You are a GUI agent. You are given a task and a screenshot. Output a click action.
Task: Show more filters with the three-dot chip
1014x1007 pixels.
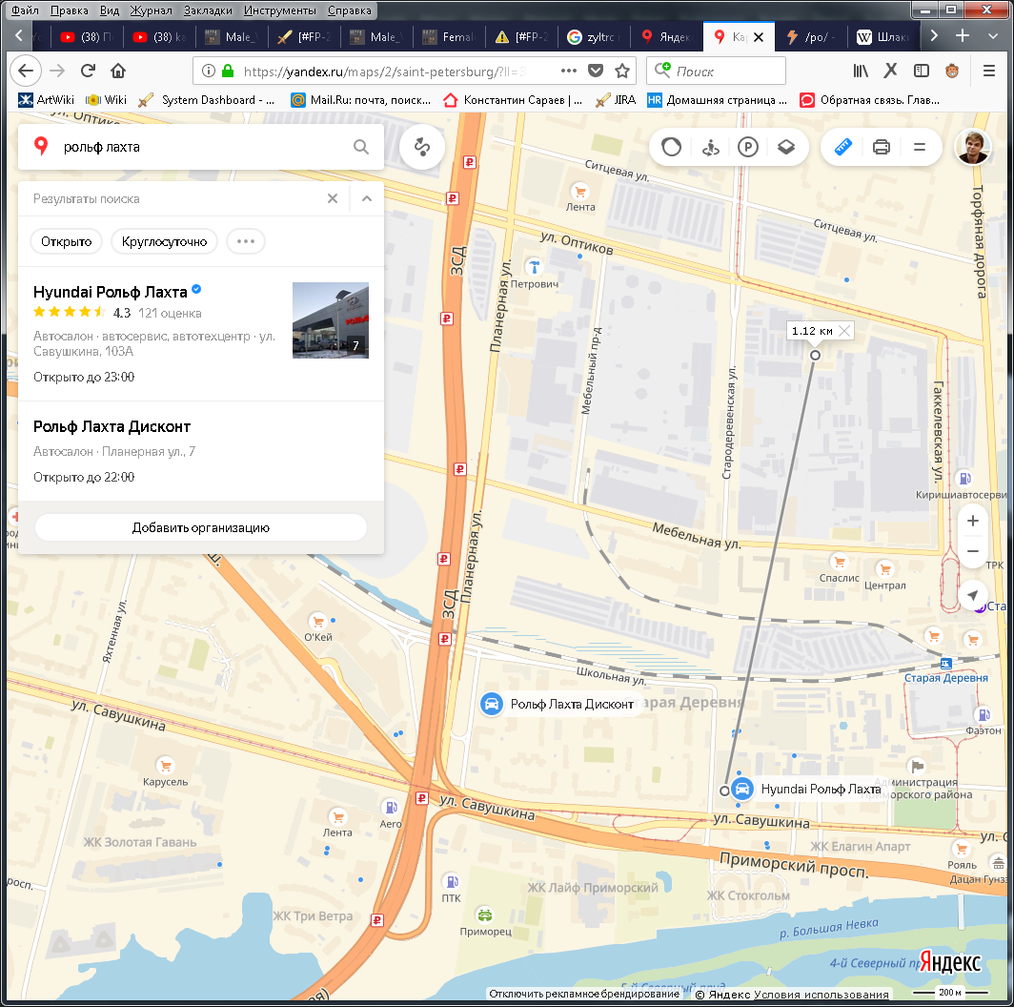tap(246, 241)
